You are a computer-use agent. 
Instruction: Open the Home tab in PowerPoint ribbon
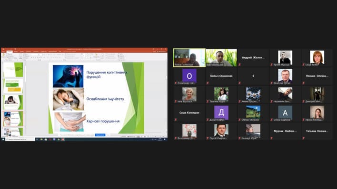click(x=10, y=51)
